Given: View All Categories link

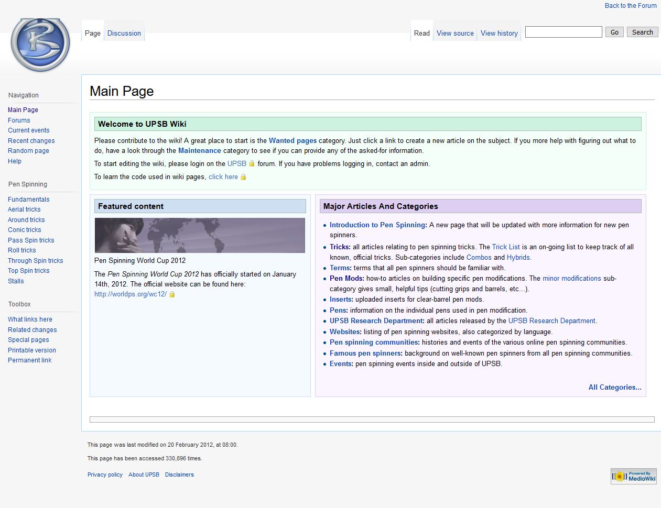Looking at the screenshot, I should point(614,387).
